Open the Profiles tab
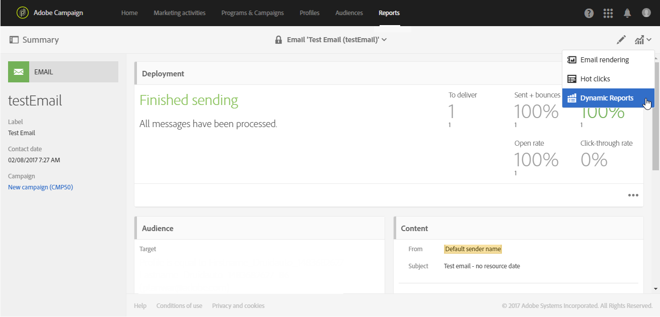The image size is (660, 317). click(x=310, y=13)
